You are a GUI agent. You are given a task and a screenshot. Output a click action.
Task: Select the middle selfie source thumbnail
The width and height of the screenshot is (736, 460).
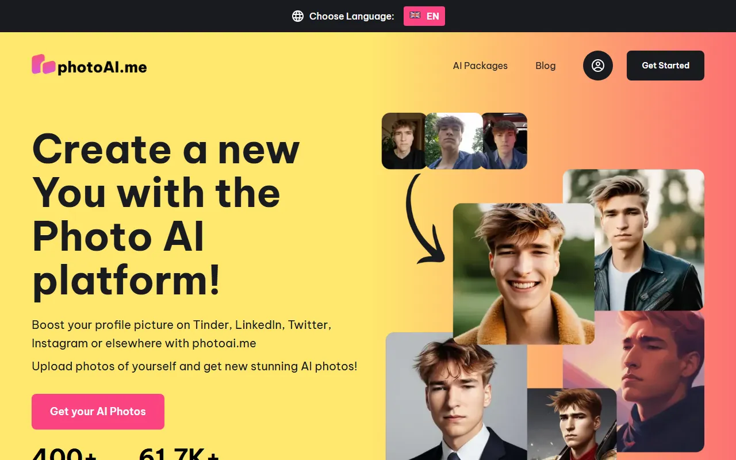click(x=454, y=141)
